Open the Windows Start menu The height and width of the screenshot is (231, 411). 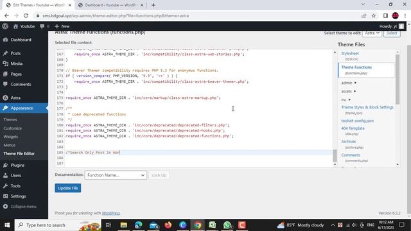click(x=7, y=225)
